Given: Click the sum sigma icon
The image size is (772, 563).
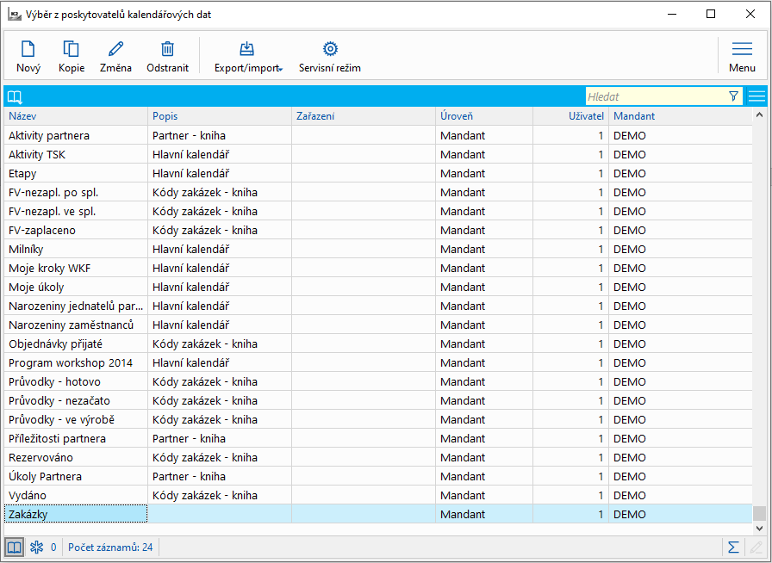Looking at the screenshot, I should coord(733,547).
